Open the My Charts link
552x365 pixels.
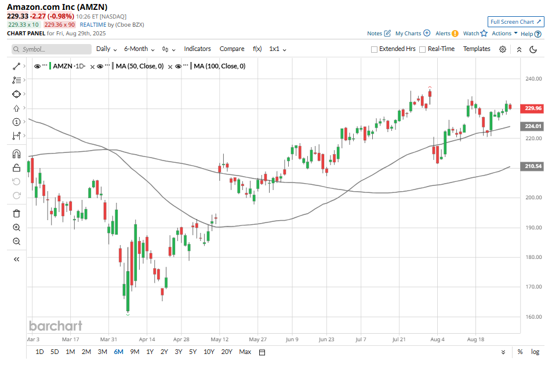(x=408, y=34)
